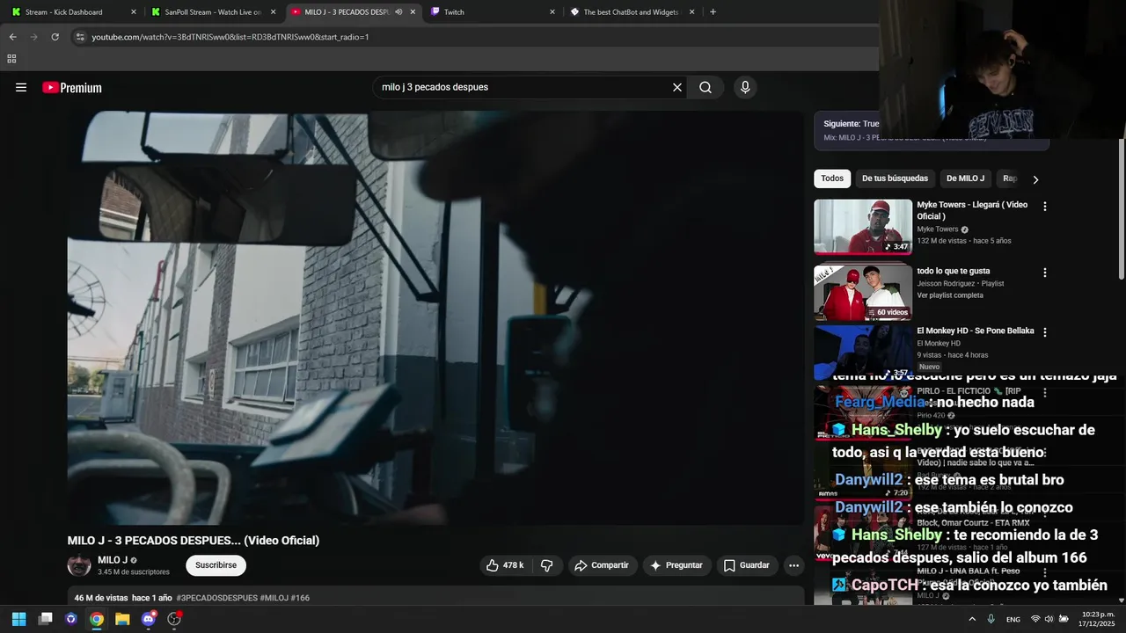Select De MILO J filter chip
This screenshot has width=1126, height=633.
point(965,178)
